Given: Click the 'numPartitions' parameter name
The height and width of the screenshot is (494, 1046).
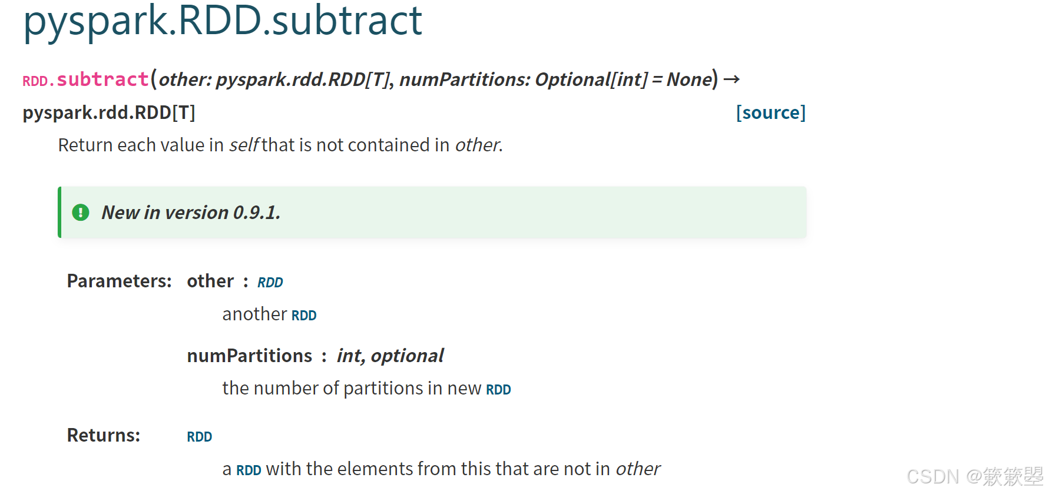Looking at the screenshot, I should coord(250,356).
